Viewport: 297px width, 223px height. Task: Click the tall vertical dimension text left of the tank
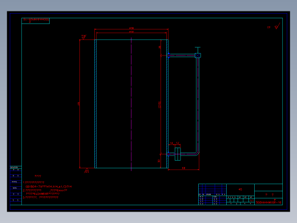(78, 103)
